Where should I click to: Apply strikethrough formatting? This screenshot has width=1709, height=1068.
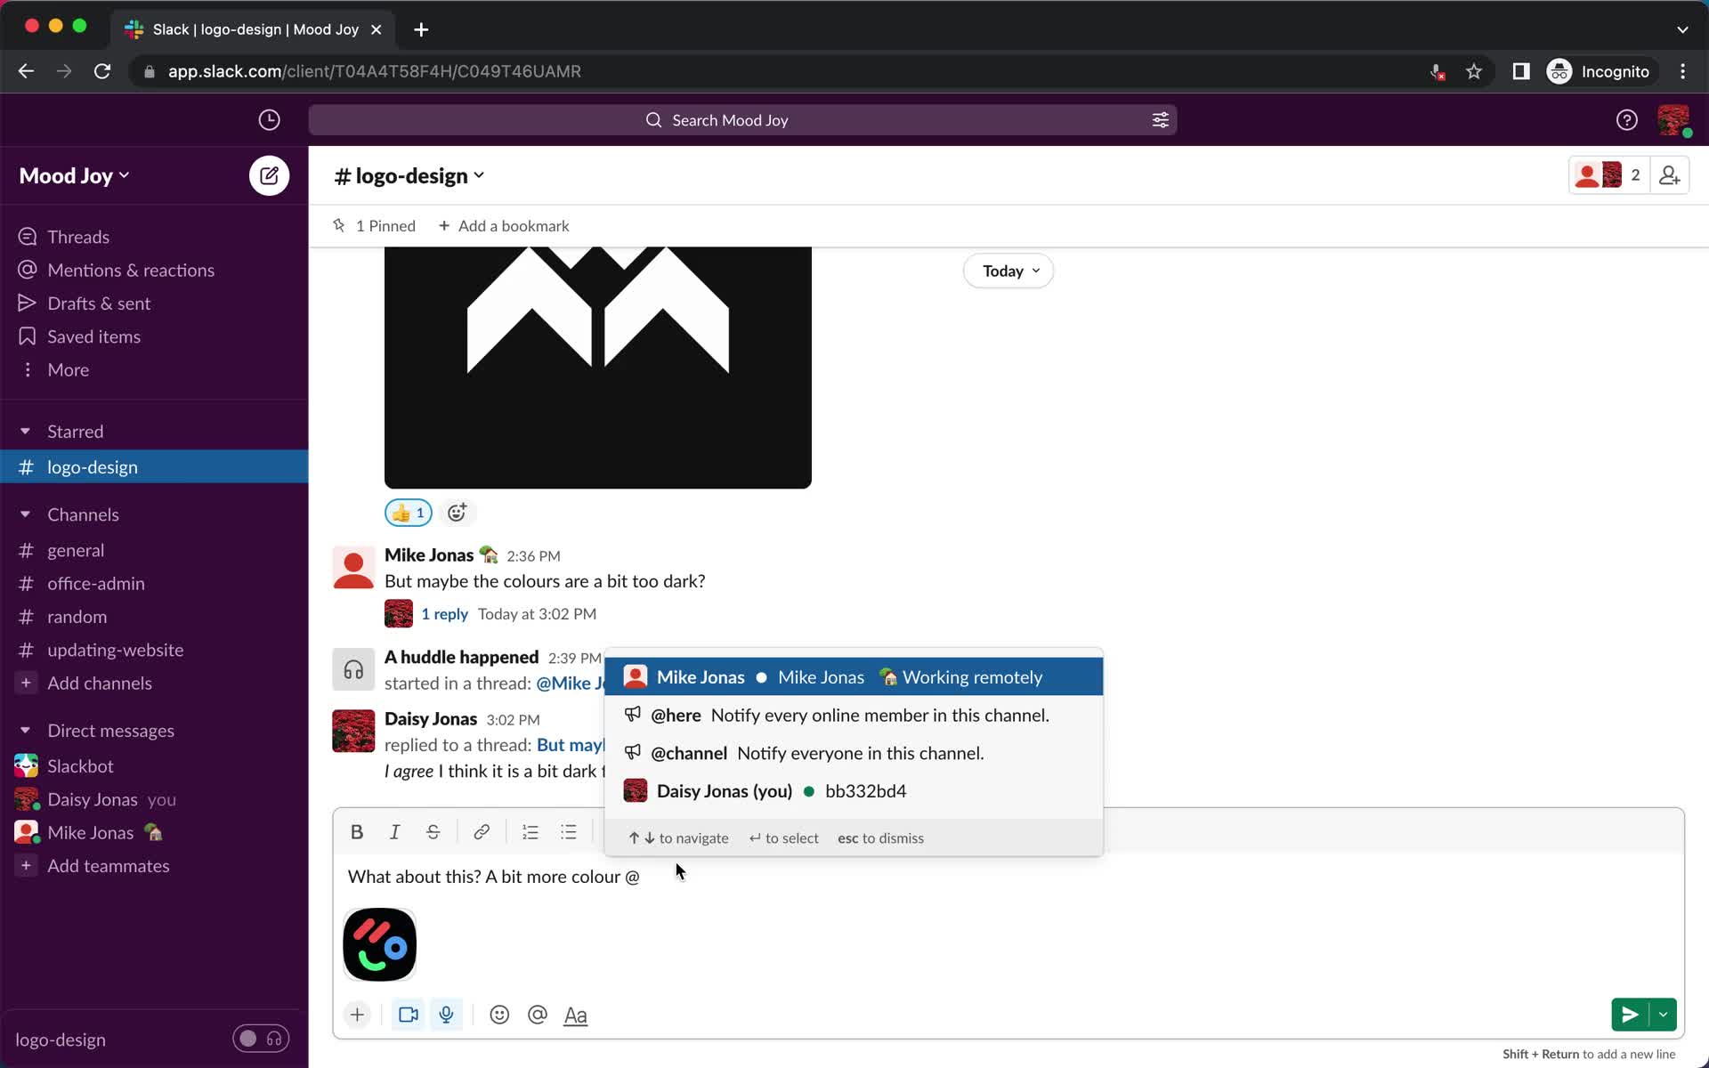pyautogui.click(x=433, y=832)
